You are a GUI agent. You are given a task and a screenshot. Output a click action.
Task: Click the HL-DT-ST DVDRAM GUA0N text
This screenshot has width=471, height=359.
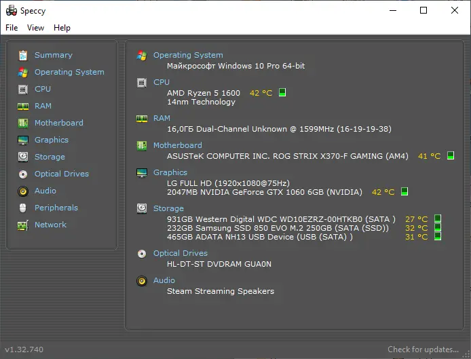tap(219, 264)
